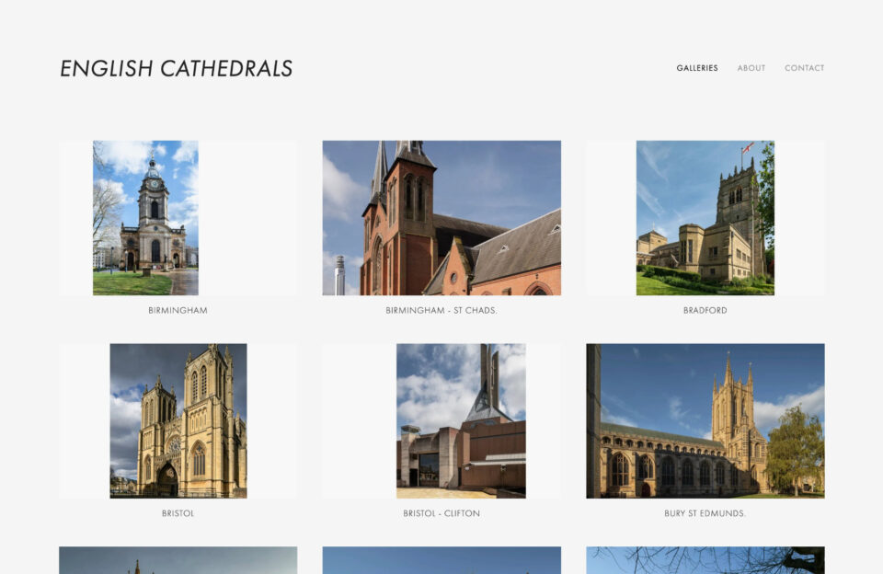Viewport: 883px width, 574px height.
Task: Open the Birmingham cathedral photo thumbnail
Action: (145, 218)
